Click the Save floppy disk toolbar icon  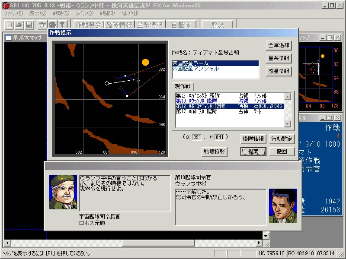[x=29, y=25]
